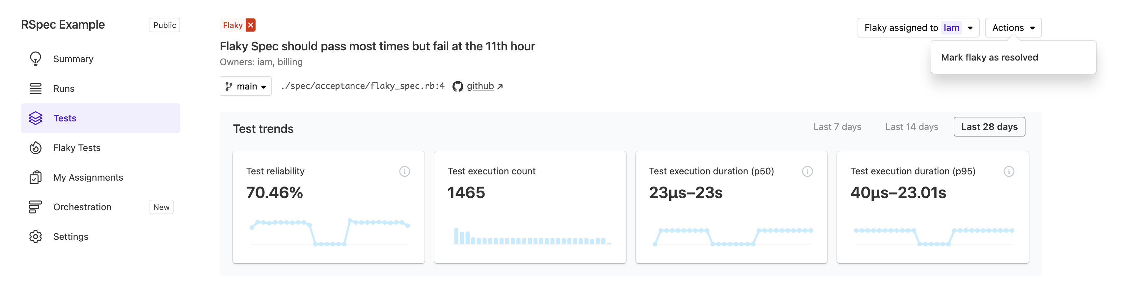Viewport: 1121px width, 304px height.
Task: Click the Summary lightbulb icon
Action: click(35, 59)
